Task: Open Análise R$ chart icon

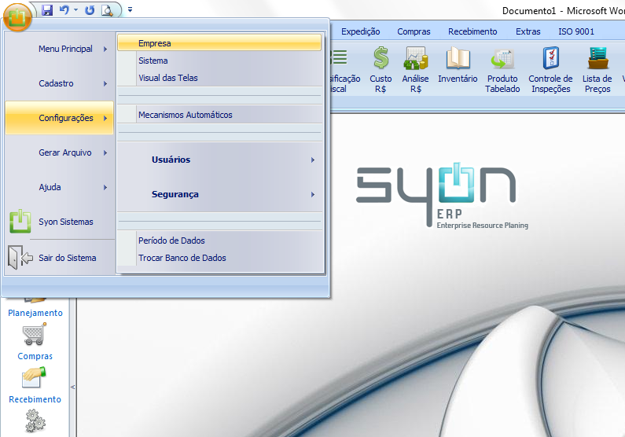Action: (415, 59)
